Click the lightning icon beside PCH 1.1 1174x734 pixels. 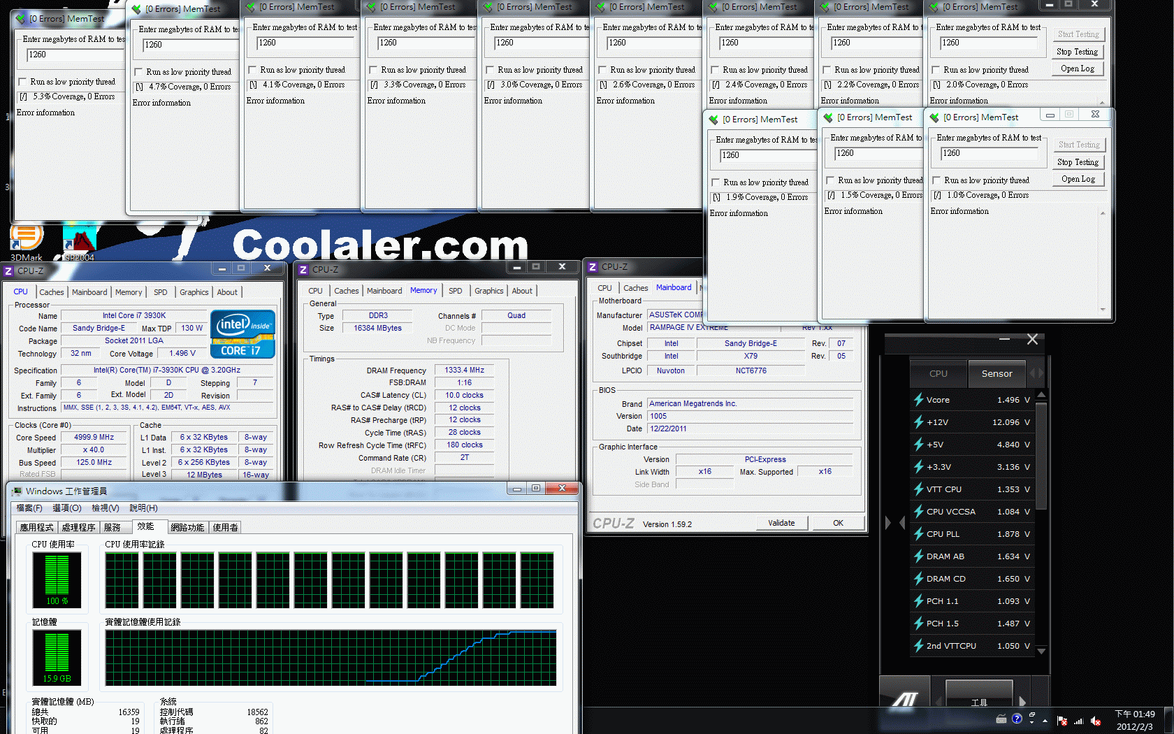coord(919,601)
